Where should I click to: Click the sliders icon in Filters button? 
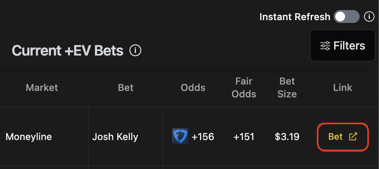coord(325,46)
